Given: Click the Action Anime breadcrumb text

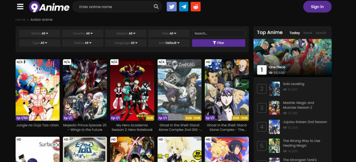Looking at the screenshot, I should pyautogui.click(x=42, y=20).
